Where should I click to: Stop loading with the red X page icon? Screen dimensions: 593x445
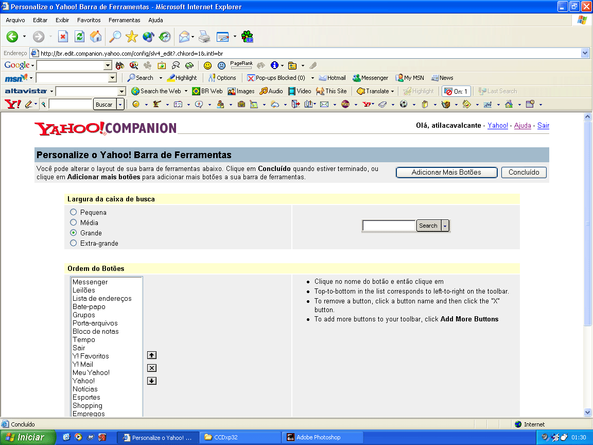coord(63,37)
